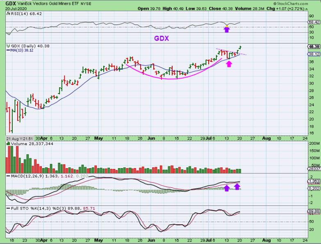321x244 pixels.
Task: Click the Full STO legend line swatch
Action: (x=8, y=208)
